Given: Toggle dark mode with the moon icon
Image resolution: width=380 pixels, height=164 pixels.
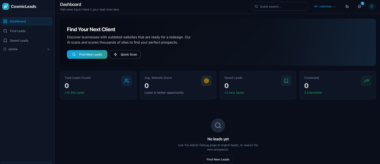Looking at the screenshot, I should click(347, 6).
